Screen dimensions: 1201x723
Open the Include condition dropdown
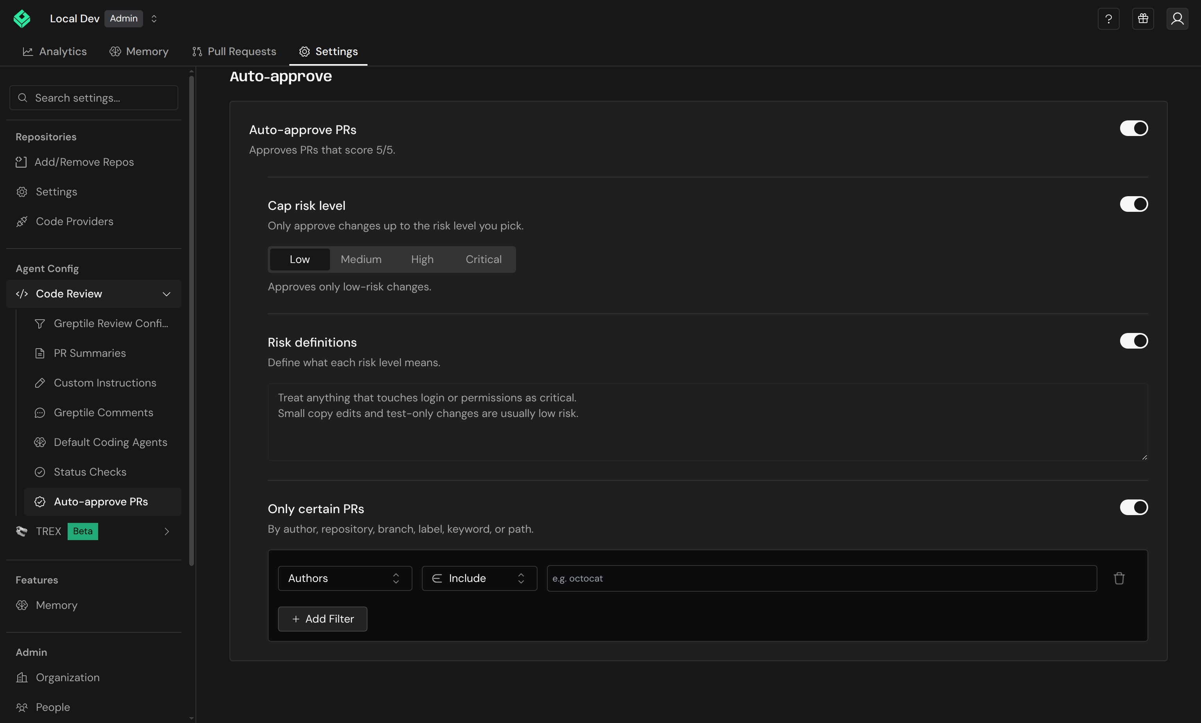click(479, 578)
